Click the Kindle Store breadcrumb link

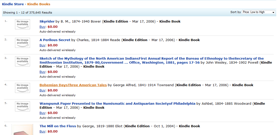click(x=13, y=4)
